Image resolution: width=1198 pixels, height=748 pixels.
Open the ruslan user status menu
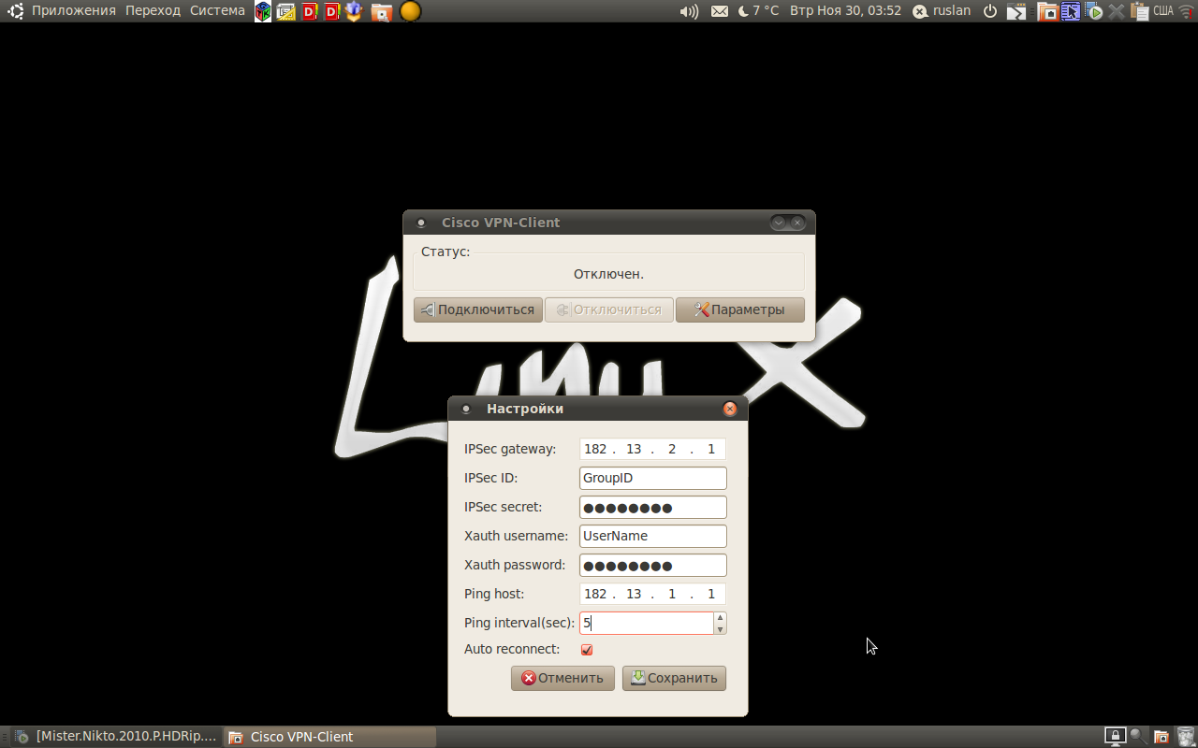point(942,11)
